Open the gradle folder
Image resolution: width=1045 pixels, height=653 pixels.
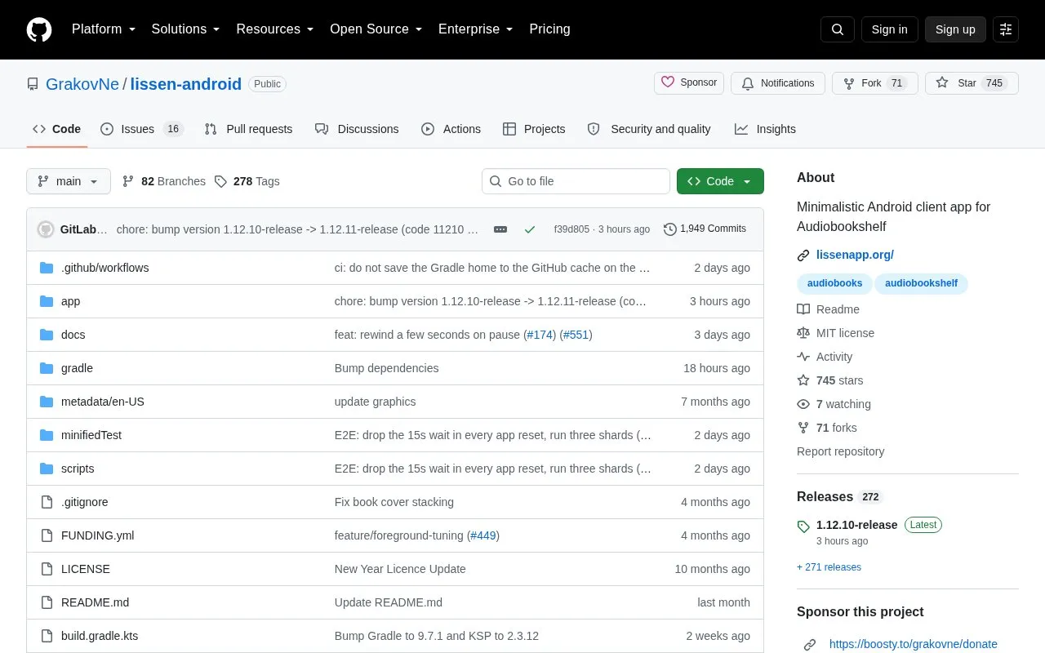(x=77, y=368)
